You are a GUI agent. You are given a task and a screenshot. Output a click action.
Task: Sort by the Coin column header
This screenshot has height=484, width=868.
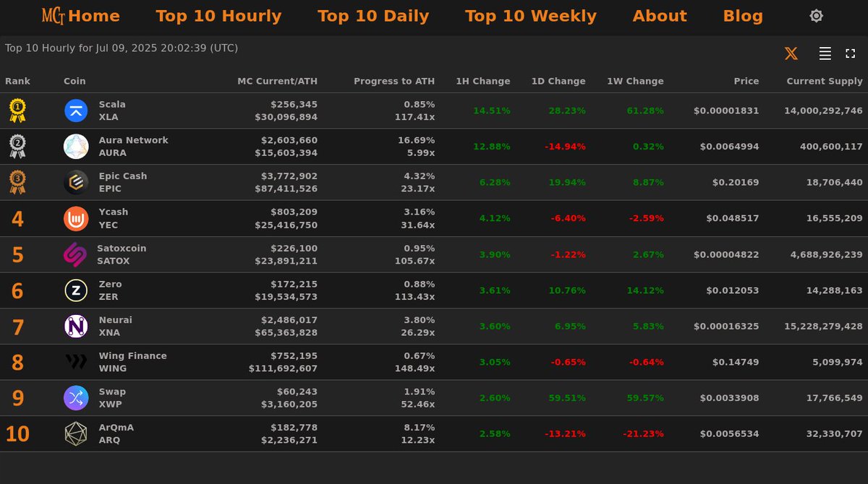(75, 82)
